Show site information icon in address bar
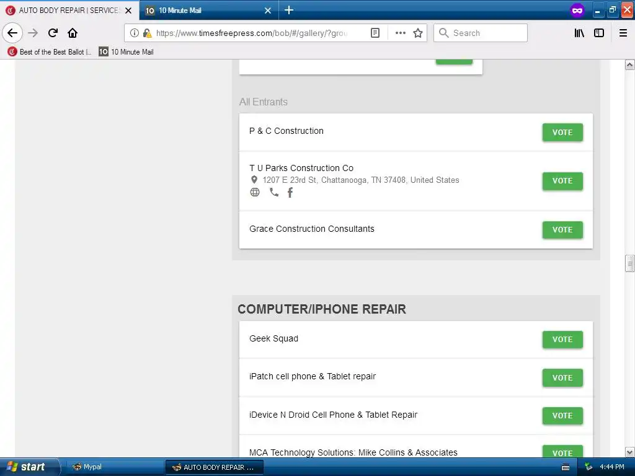635x476 pixels. pos(135,33)
